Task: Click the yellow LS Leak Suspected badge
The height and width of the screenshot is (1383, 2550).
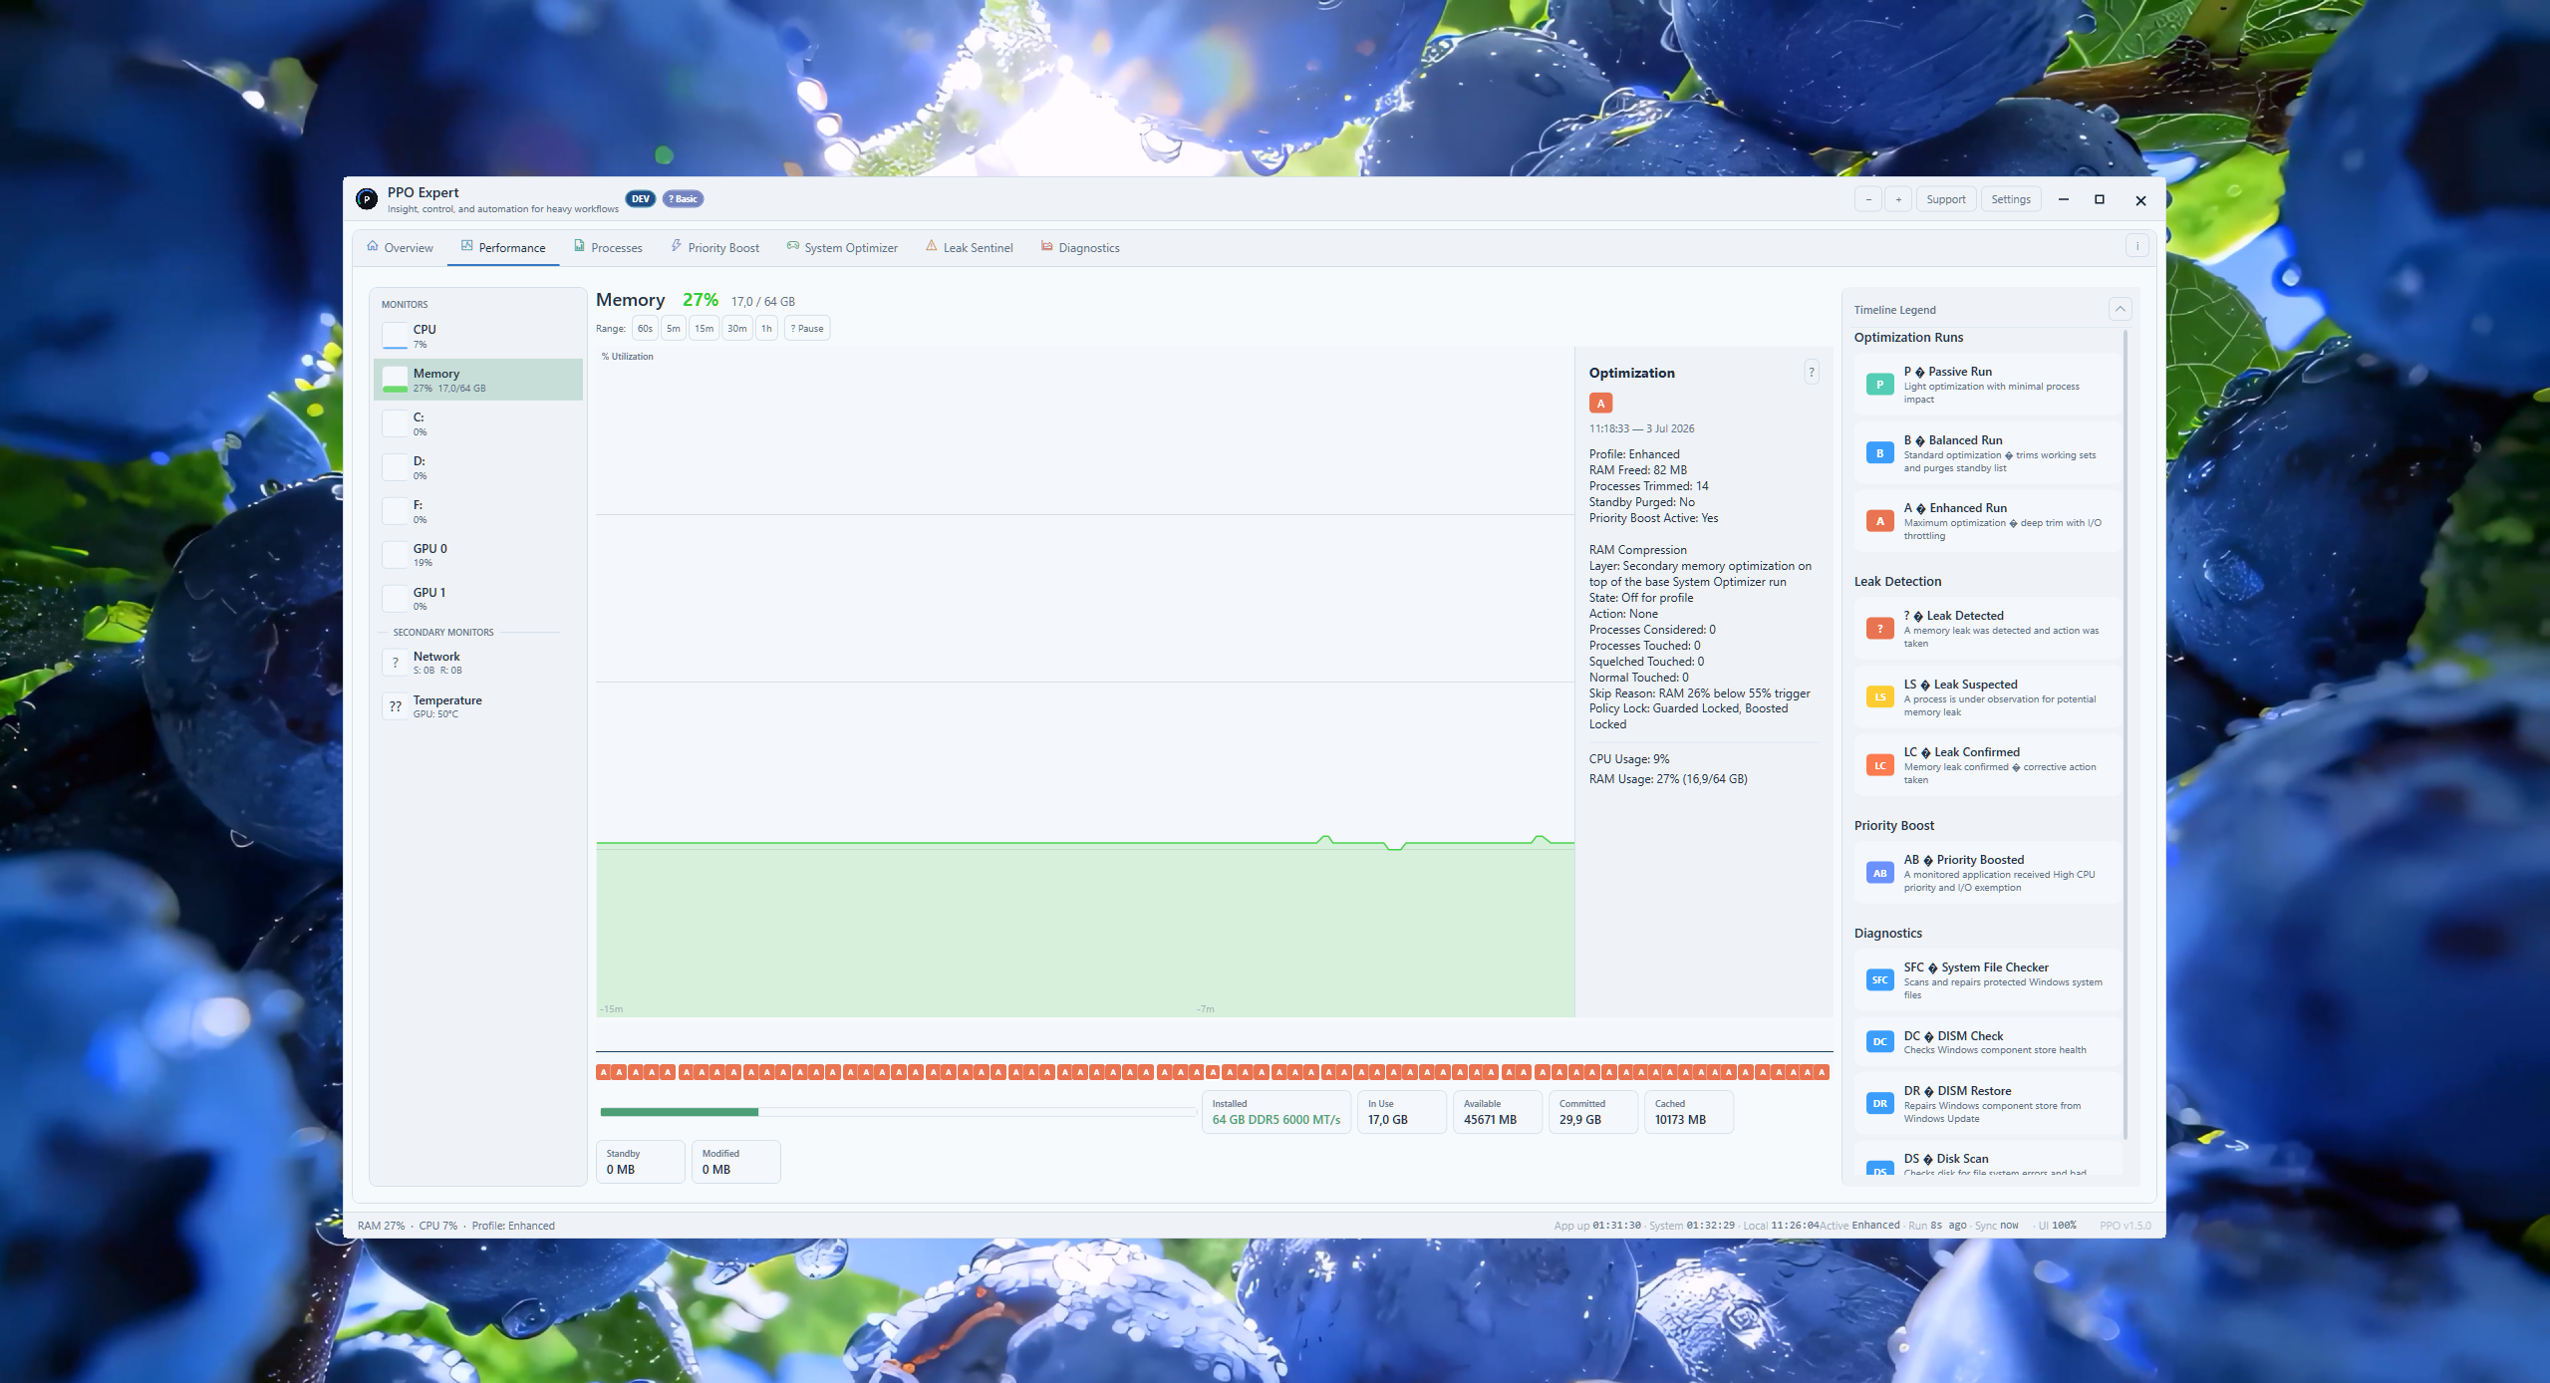Action: coord(1879,697)
